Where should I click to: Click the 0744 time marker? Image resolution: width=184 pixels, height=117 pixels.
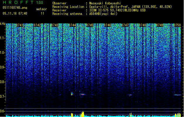(x=72, y=25)
